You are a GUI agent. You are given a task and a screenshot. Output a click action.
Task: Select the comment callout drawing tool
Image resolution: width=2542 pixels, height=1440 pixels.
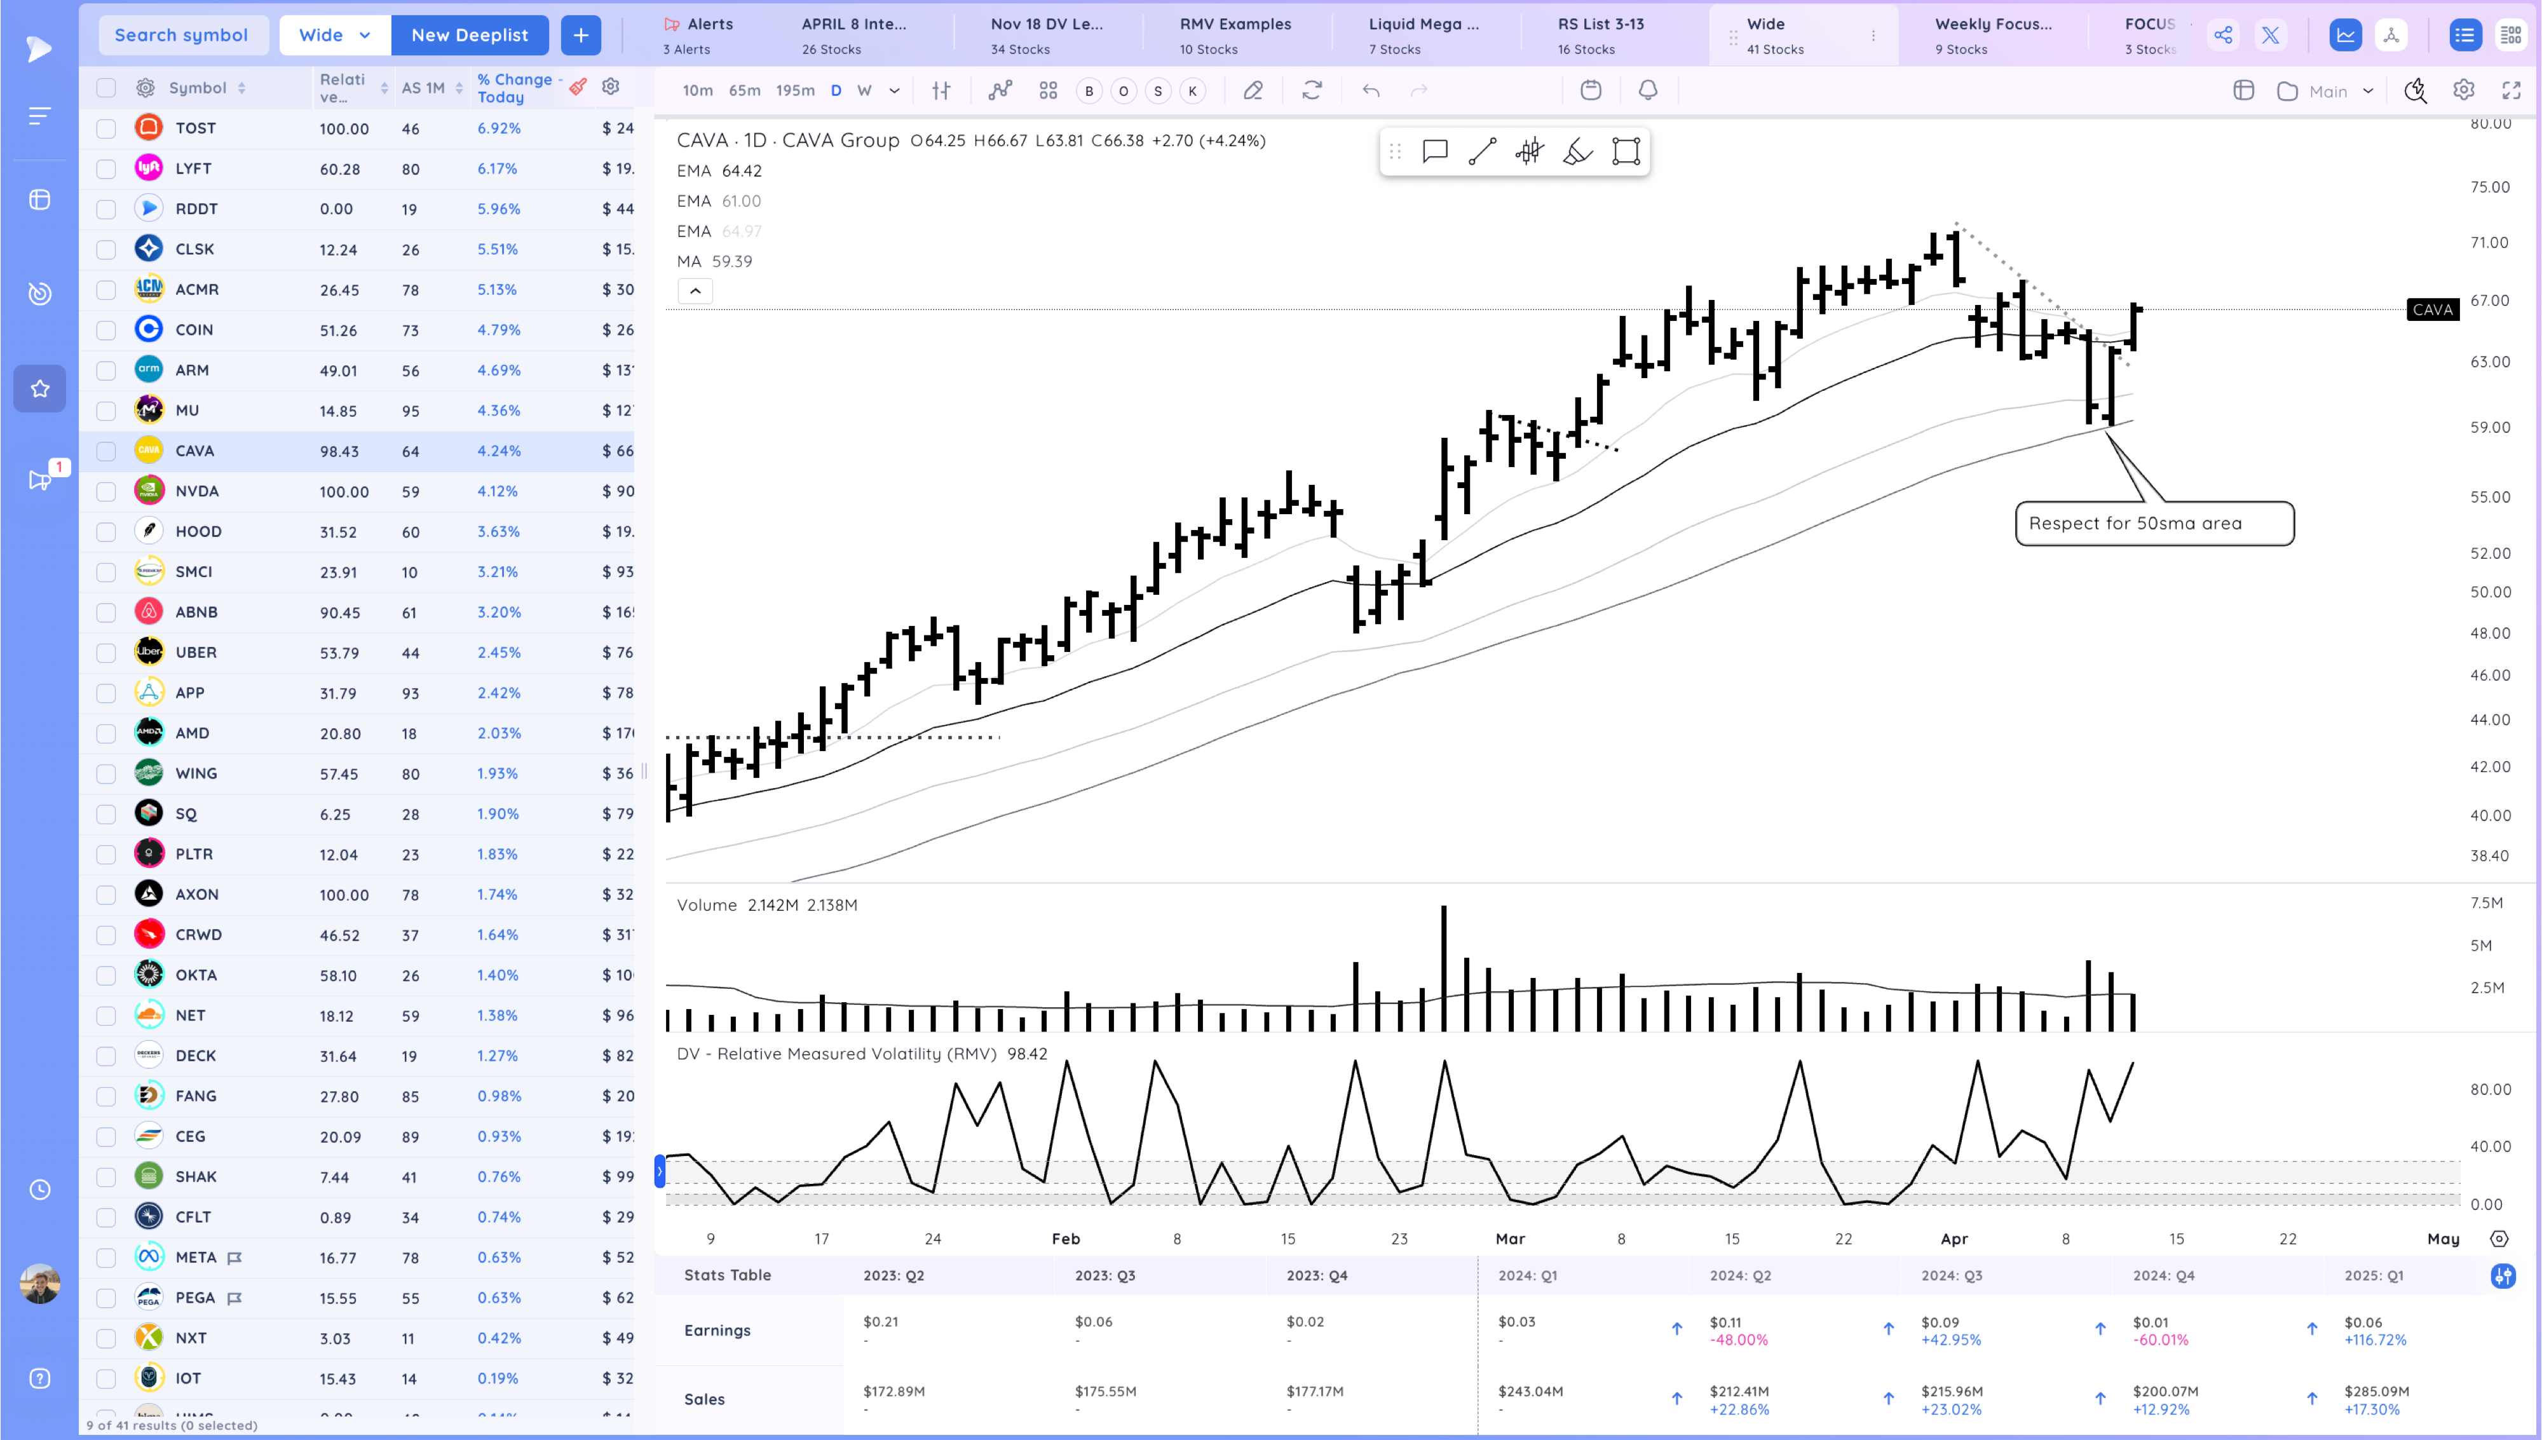coord(1434,151)
